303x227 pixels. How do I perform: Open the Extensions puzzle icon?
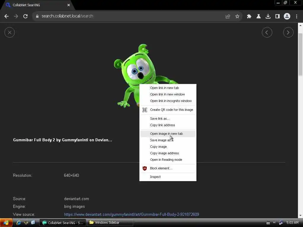click(249, 17)
